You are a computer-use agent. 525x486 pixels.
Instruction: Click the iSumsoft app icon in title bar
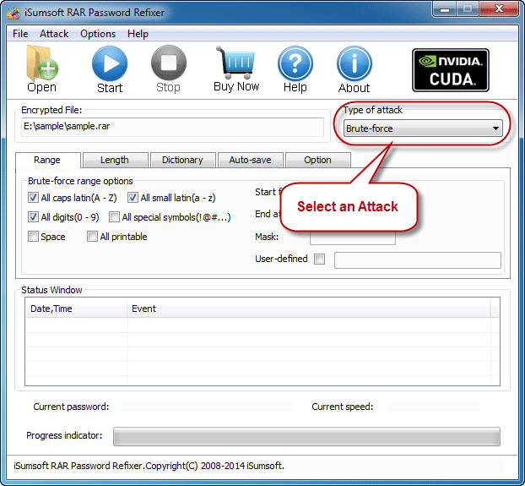coord(14,13)
